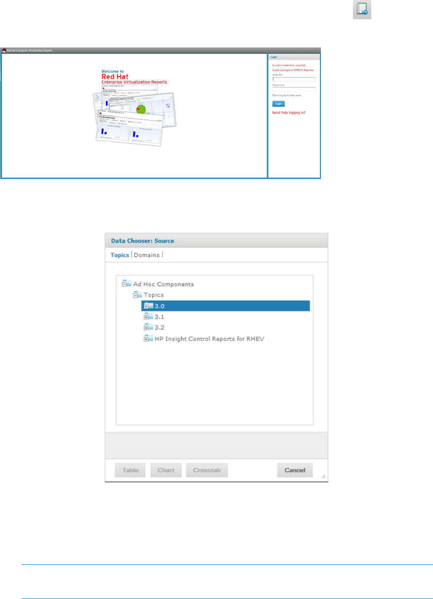Viewport: 433px width, 599px height.
Task: Click the Login panel header
Action: click(294, 57)
